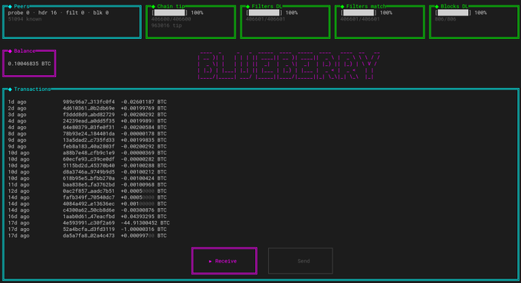Click the Chain tip progress bar
The width and height of the screenshot is (521, 283).
[x=169, y=12]
